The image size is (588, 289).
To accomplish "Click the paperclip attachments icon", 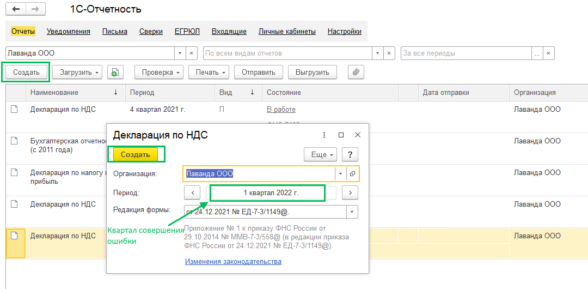I will point(356,72).
